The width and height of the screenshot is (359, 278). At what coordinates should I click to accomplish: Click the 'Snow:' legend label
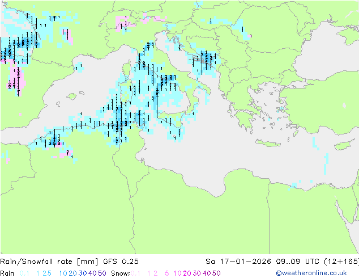[121, 273]
